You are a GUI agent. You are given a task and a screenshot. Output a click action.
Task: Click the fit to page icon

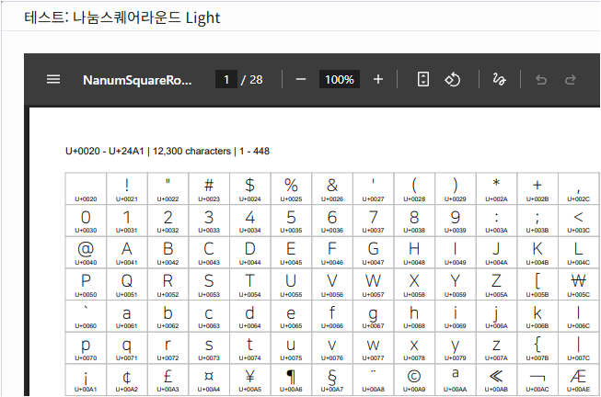tap(423, 79)
